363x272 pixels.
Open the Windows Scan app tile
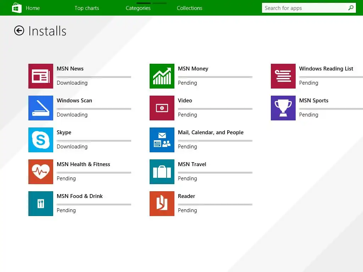coord(41,108)
